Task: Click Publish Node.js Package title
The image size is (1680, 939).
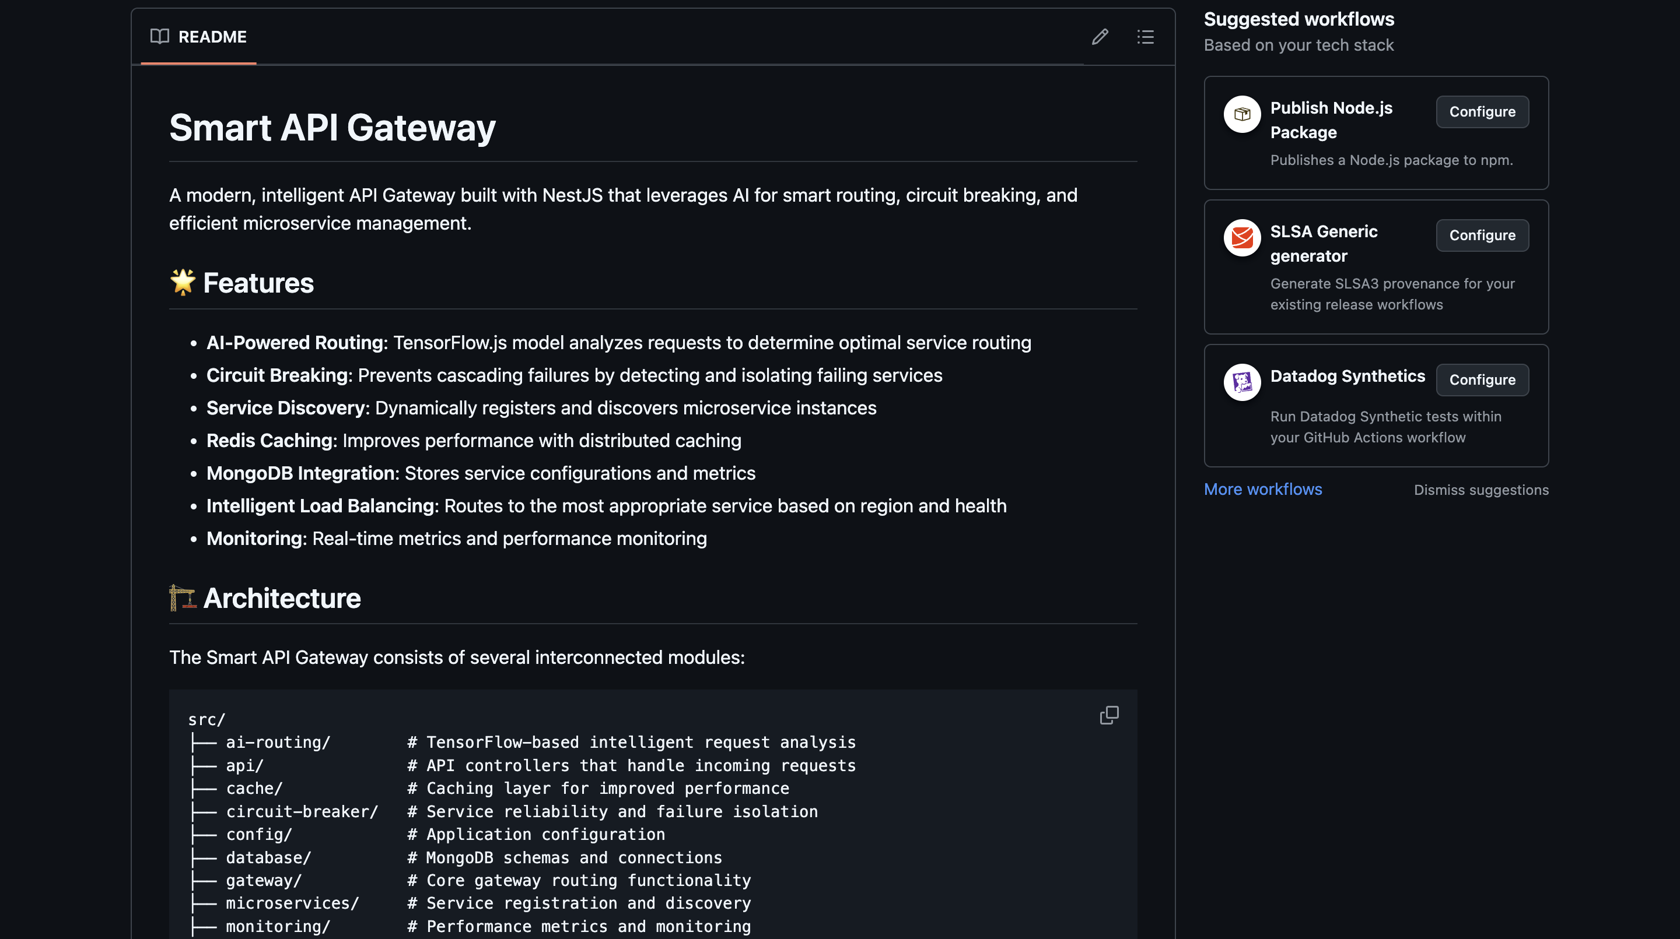Action: coord(1331,120)
